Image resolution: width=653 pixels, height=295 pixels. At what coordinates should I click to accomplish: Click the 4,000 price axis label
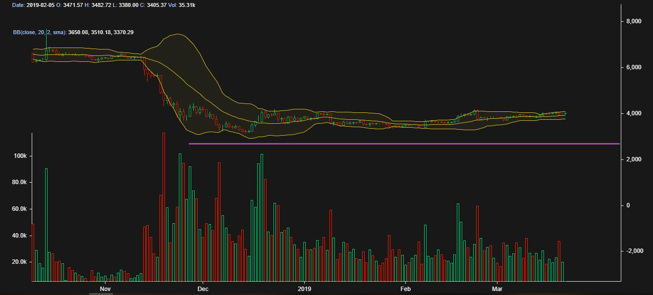(634, 113)
